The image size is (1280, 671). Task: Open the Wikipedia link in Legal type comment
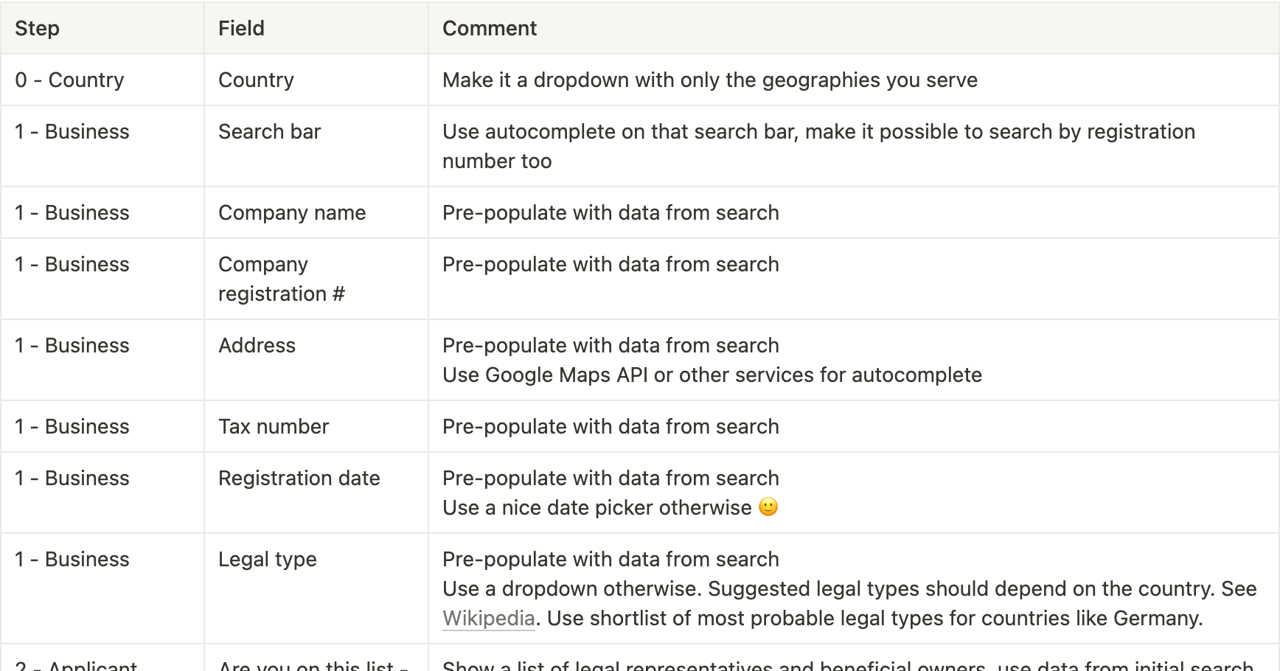[488, 618]
